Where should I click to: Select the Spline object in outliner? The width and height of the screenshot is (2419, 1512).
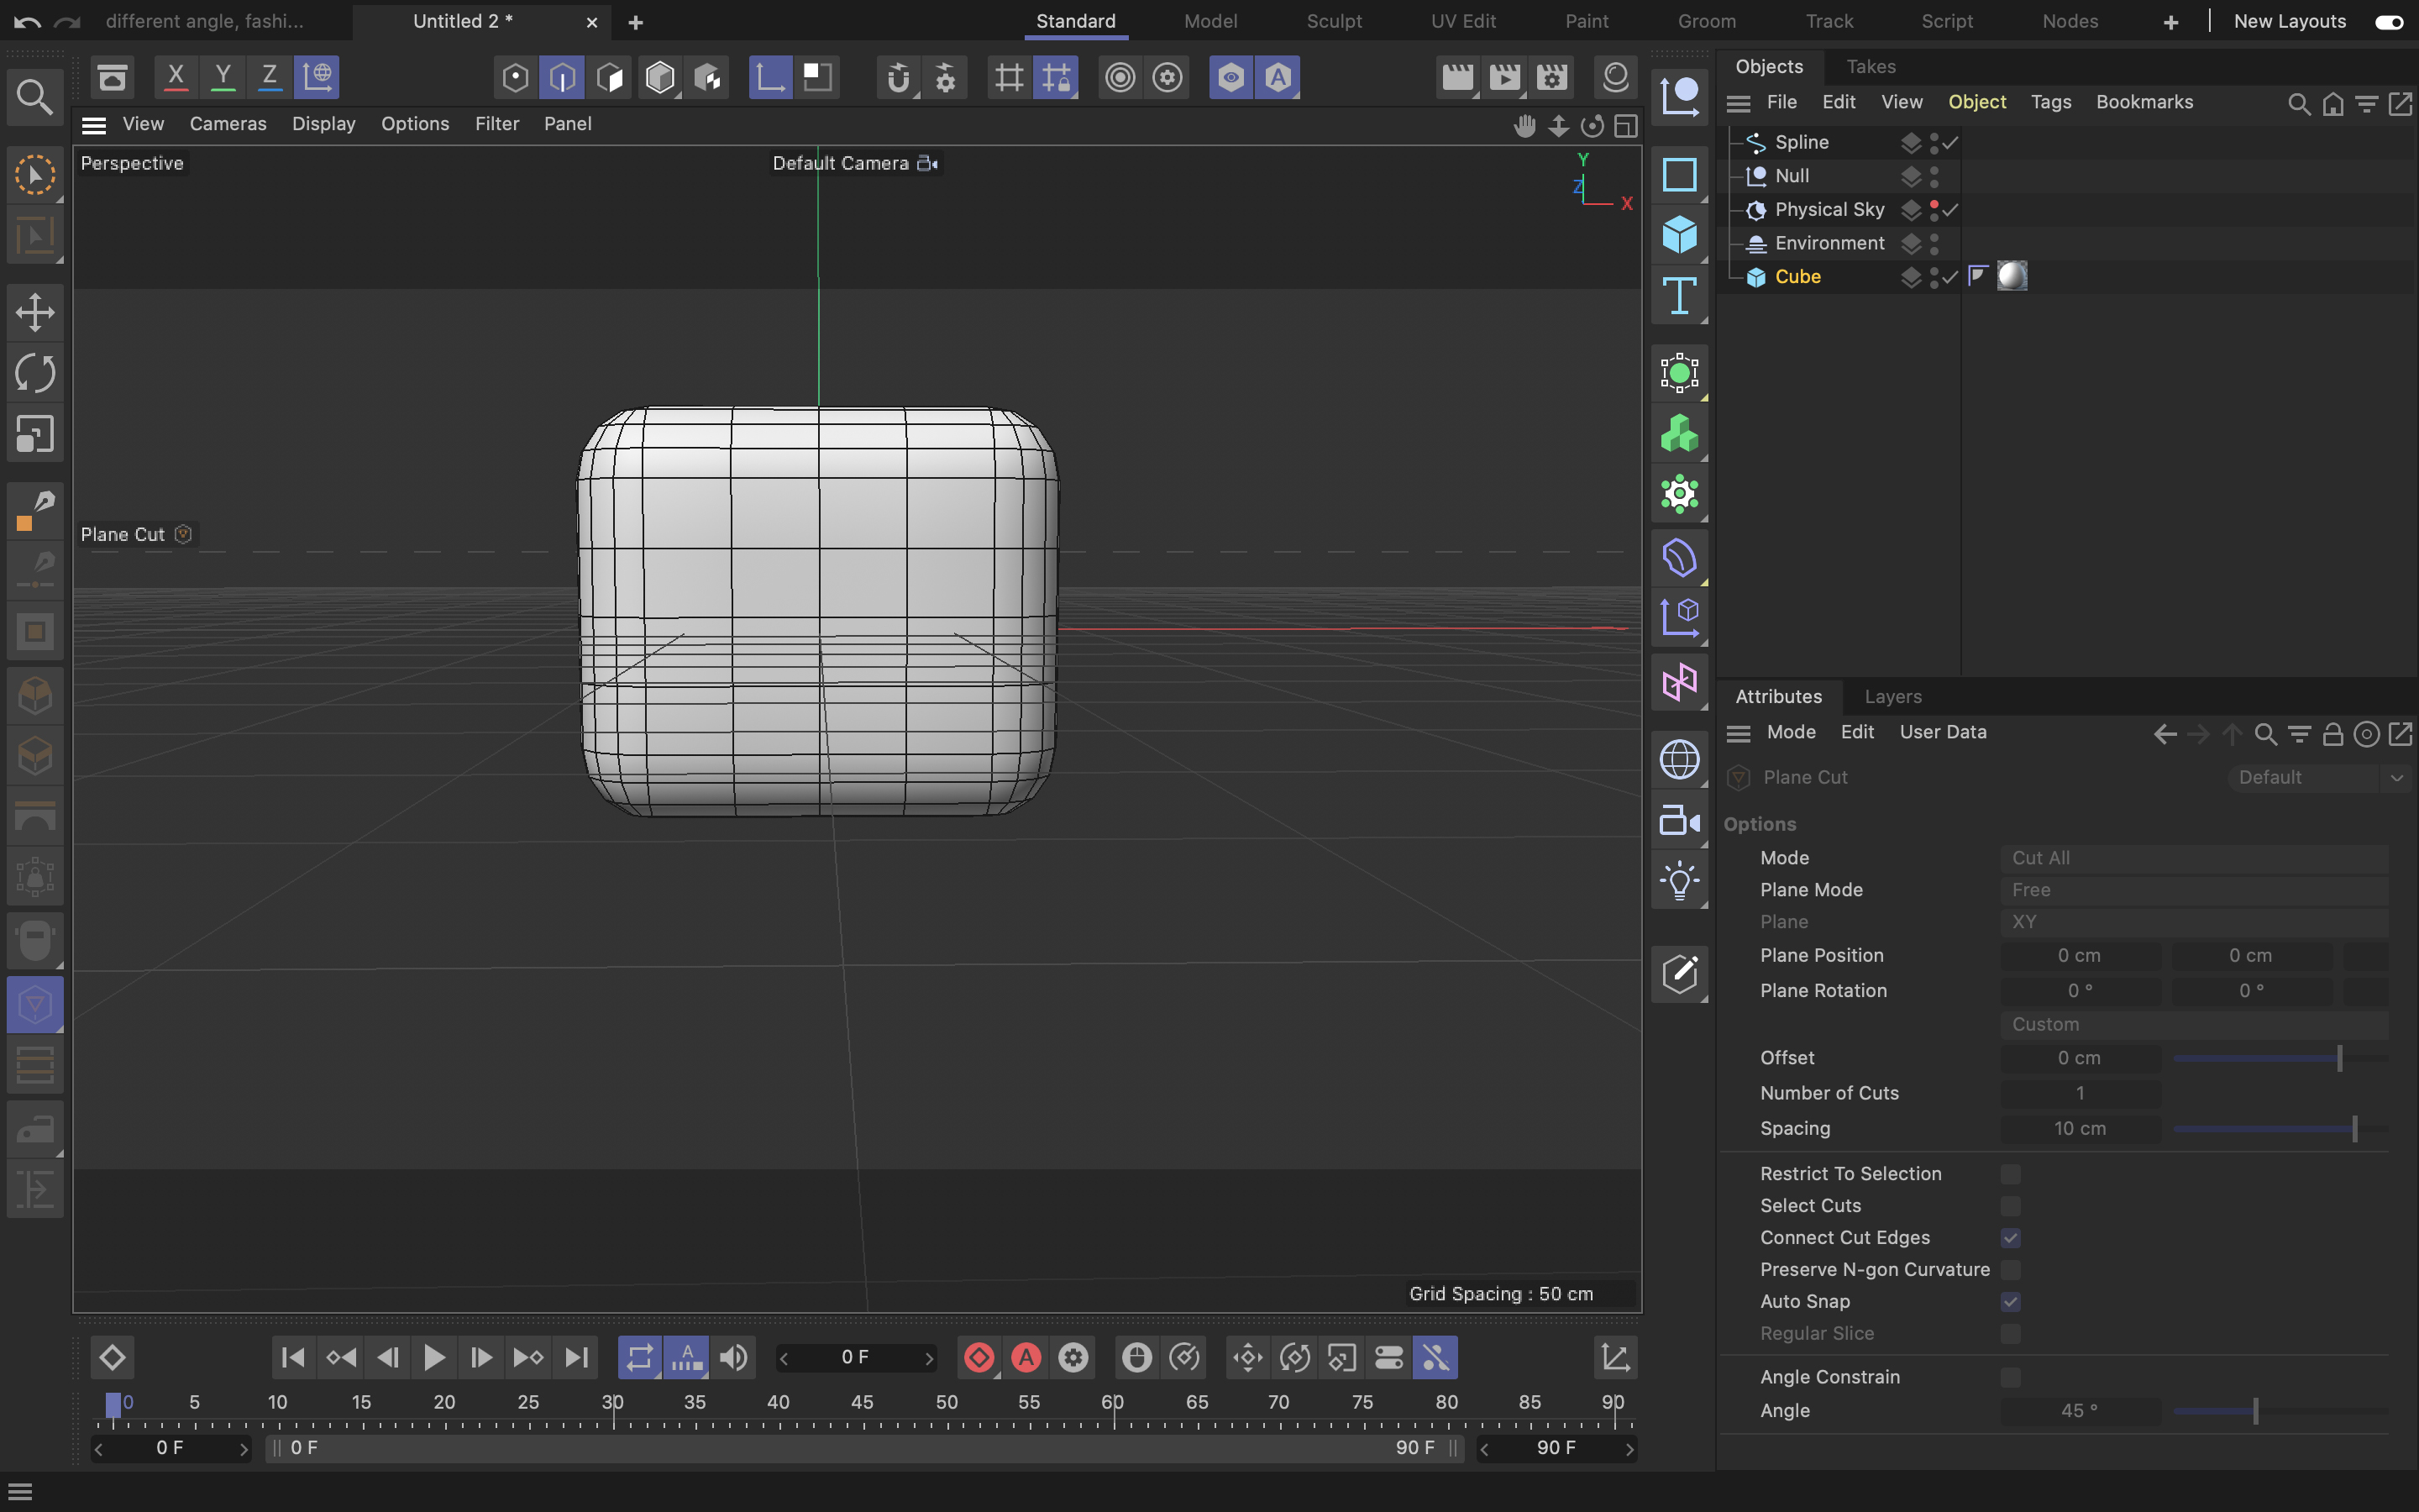[x=1802, y=143]
